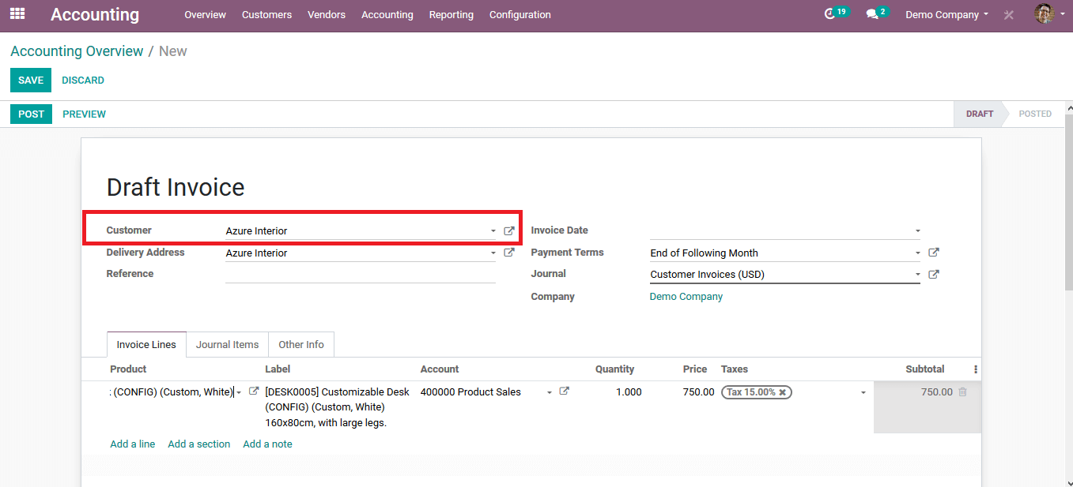Click Add a line link
Screen dimensions: 1073x487
click(x=133, y=444)
